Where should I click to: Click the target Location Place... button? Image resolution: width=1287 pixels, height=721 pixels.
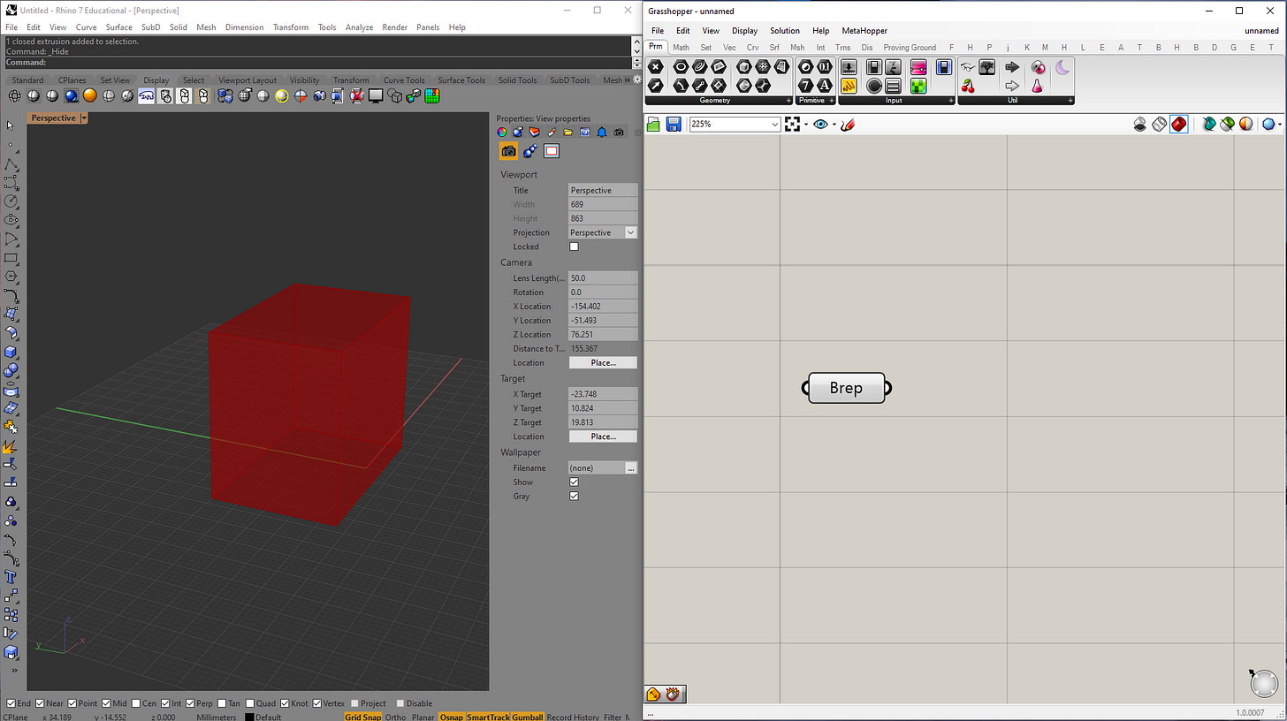point(603,436)
